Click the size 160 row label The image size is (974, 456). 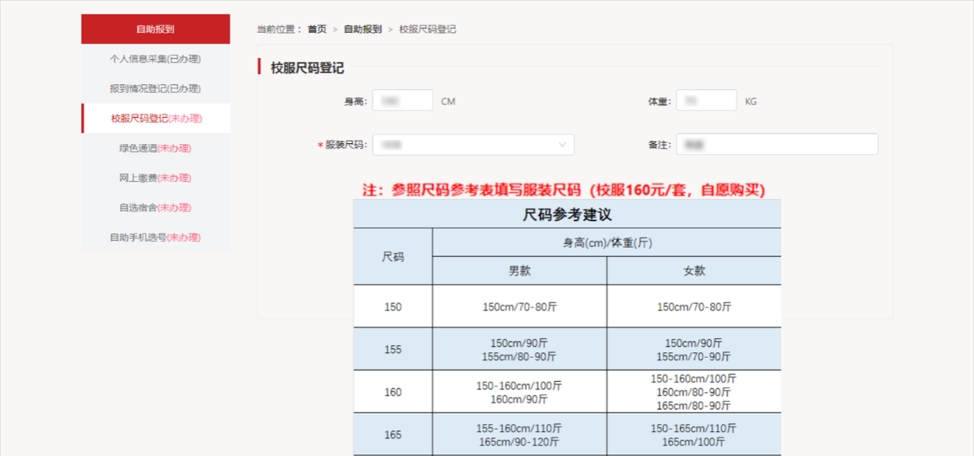pyautogui.click(x=393, y=393)
